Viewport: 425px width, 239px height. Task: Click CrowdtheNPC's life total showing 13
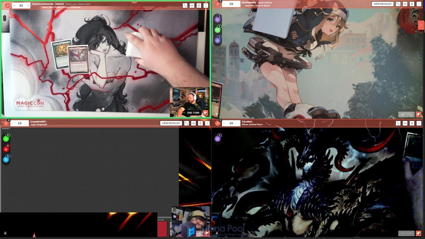click(x=20, y=123)
